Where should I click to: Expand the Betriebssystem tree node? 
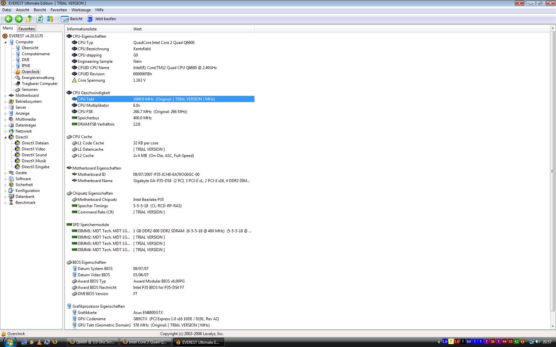coord(5,102)
